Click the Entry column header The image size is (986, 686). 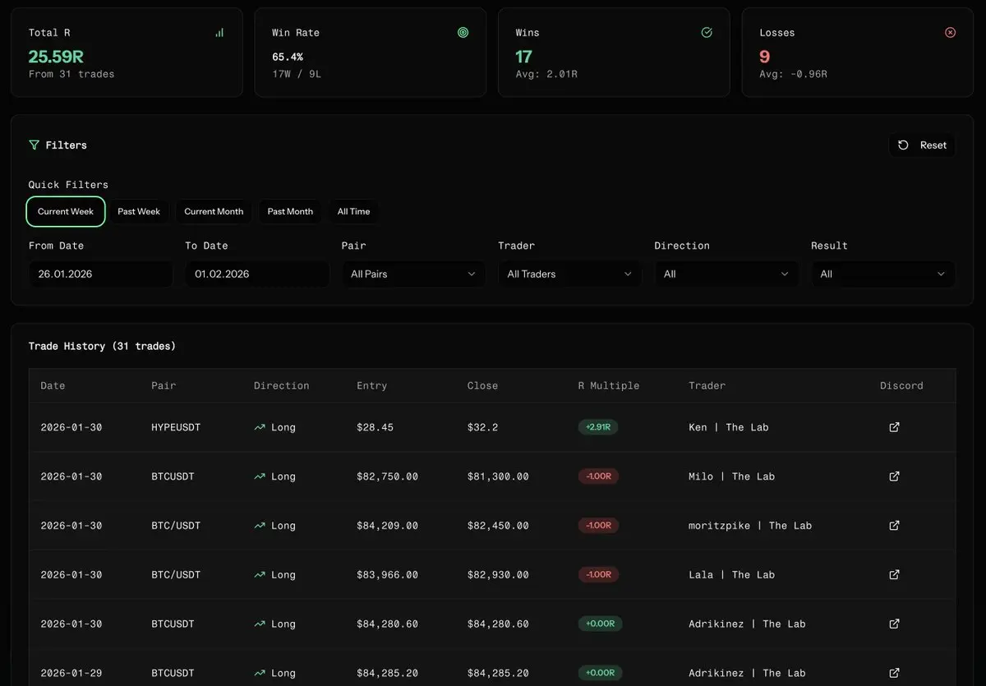coord(371,385)
